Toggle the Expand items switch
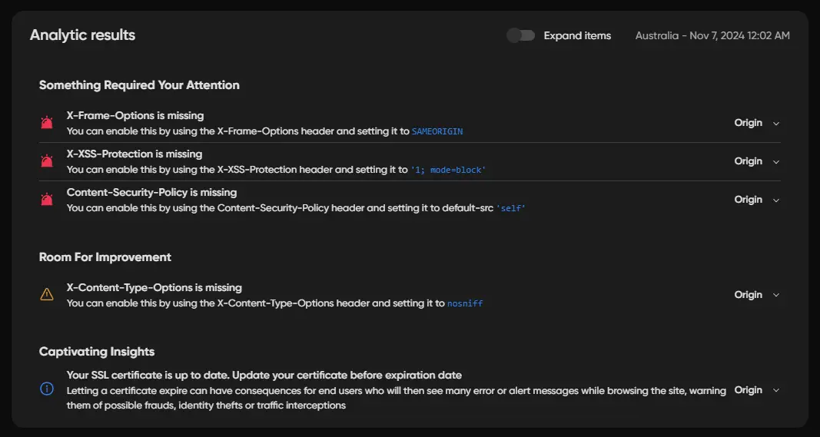 point(521,35)
